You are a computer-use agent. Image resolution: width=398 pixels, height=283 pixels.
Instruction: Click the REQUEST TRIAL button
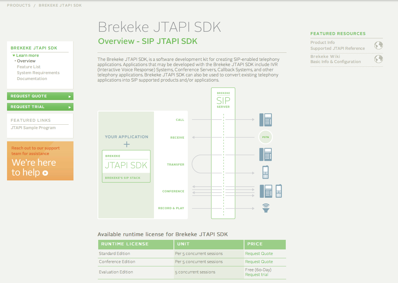point(40,107)
